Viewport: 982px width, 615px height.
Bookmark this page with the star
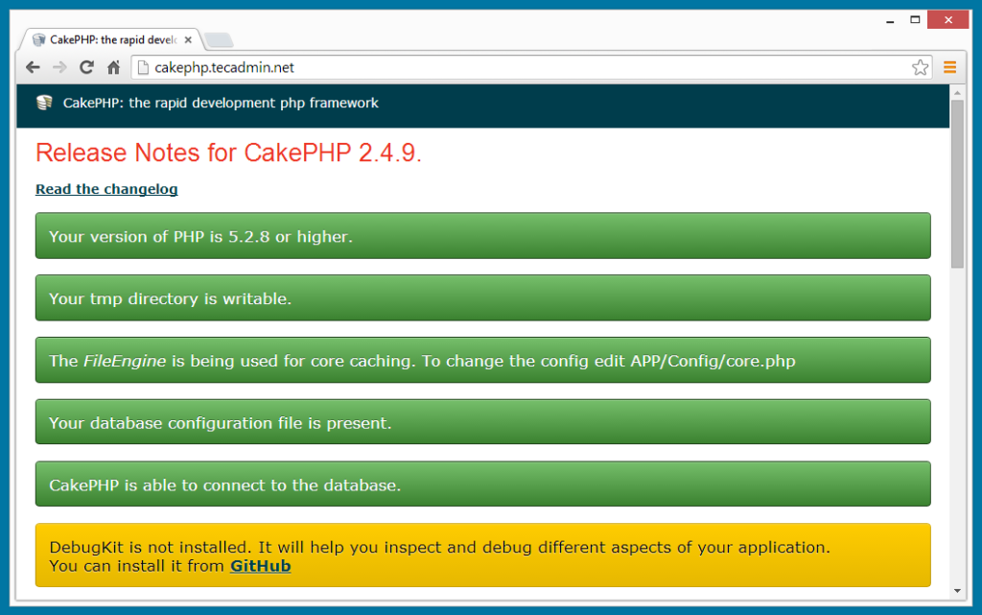coord(920,67)
